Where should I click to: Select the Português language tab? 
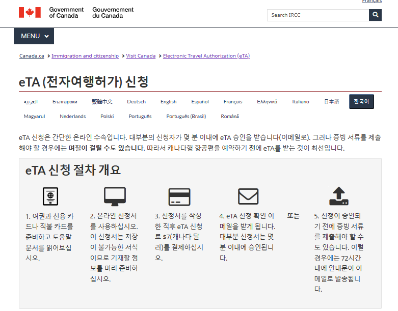pos(140,117)
